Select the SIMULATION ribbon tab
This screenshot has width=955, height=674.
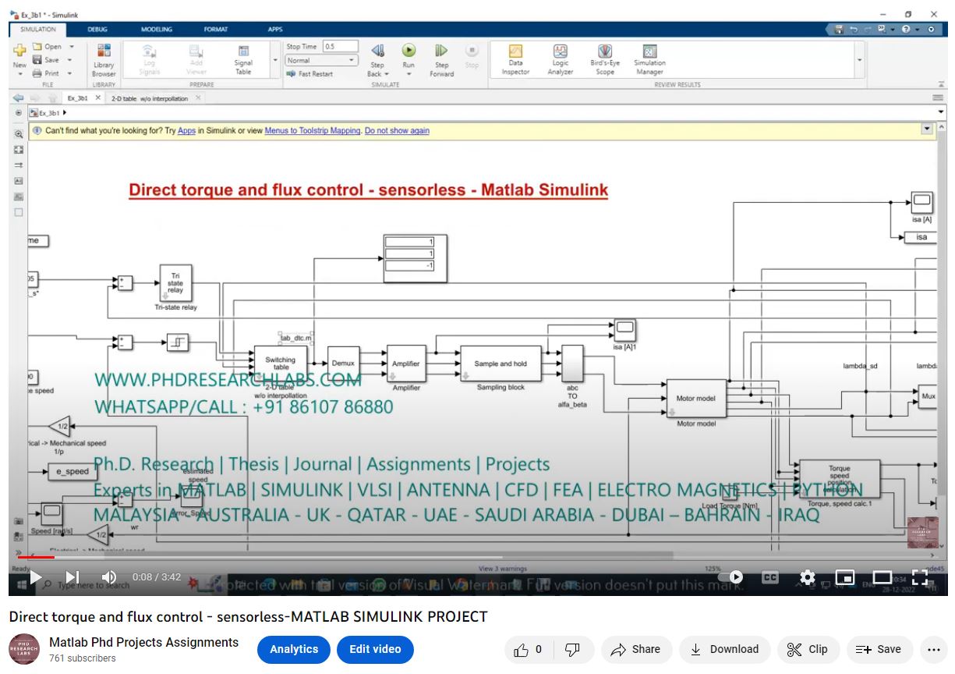coord(37,30)
